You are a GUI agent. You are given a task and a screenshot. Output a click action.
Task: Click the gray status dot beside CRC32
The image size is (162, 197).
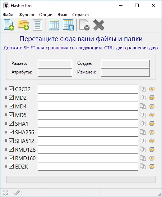pos(6,89)
